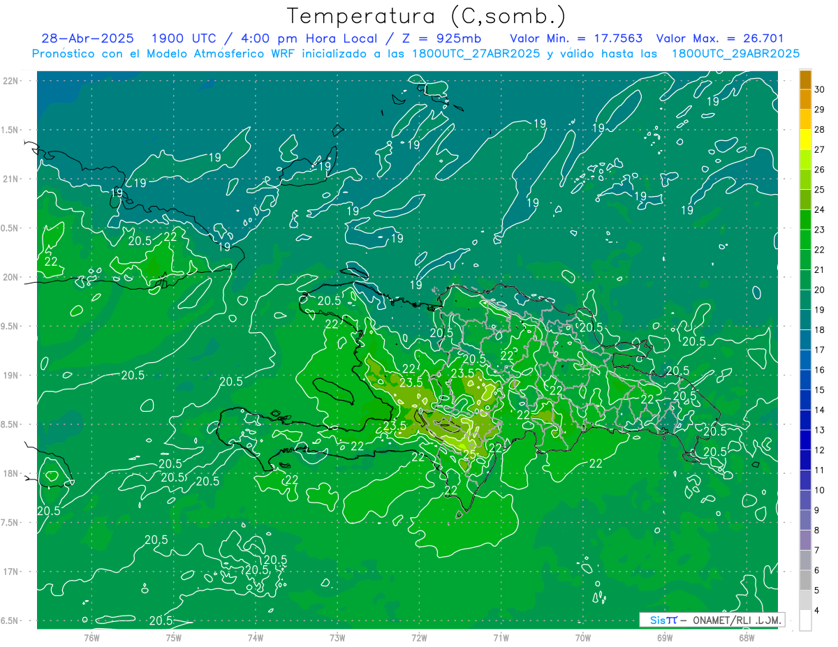Click the 19N latitude axis label
This screenshot has height=647, width=838.
11,375
